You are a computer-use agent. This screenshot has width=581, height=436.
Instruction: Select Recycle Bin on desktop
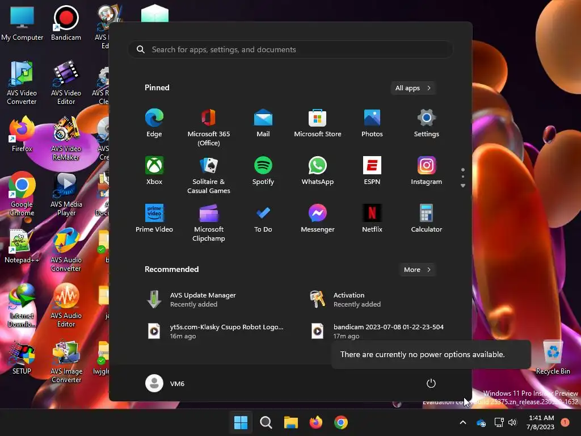553,358
